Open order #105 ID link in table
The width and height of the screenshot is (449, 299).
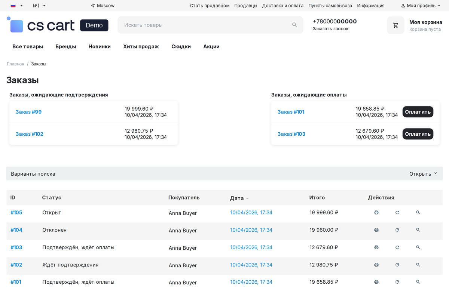16,213
